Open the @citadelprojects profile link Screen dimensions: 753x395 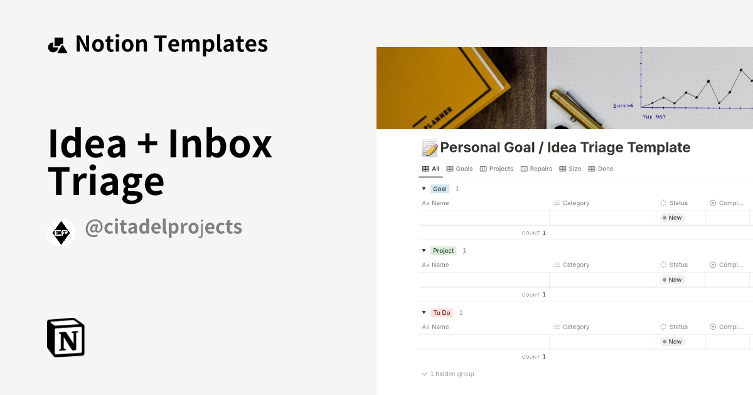tap(163, 228)
